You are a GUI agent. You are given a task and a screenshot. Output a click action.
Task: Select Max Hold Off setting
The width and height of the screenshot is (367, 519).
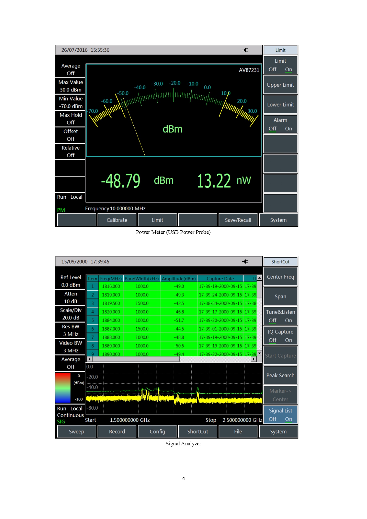70,119
